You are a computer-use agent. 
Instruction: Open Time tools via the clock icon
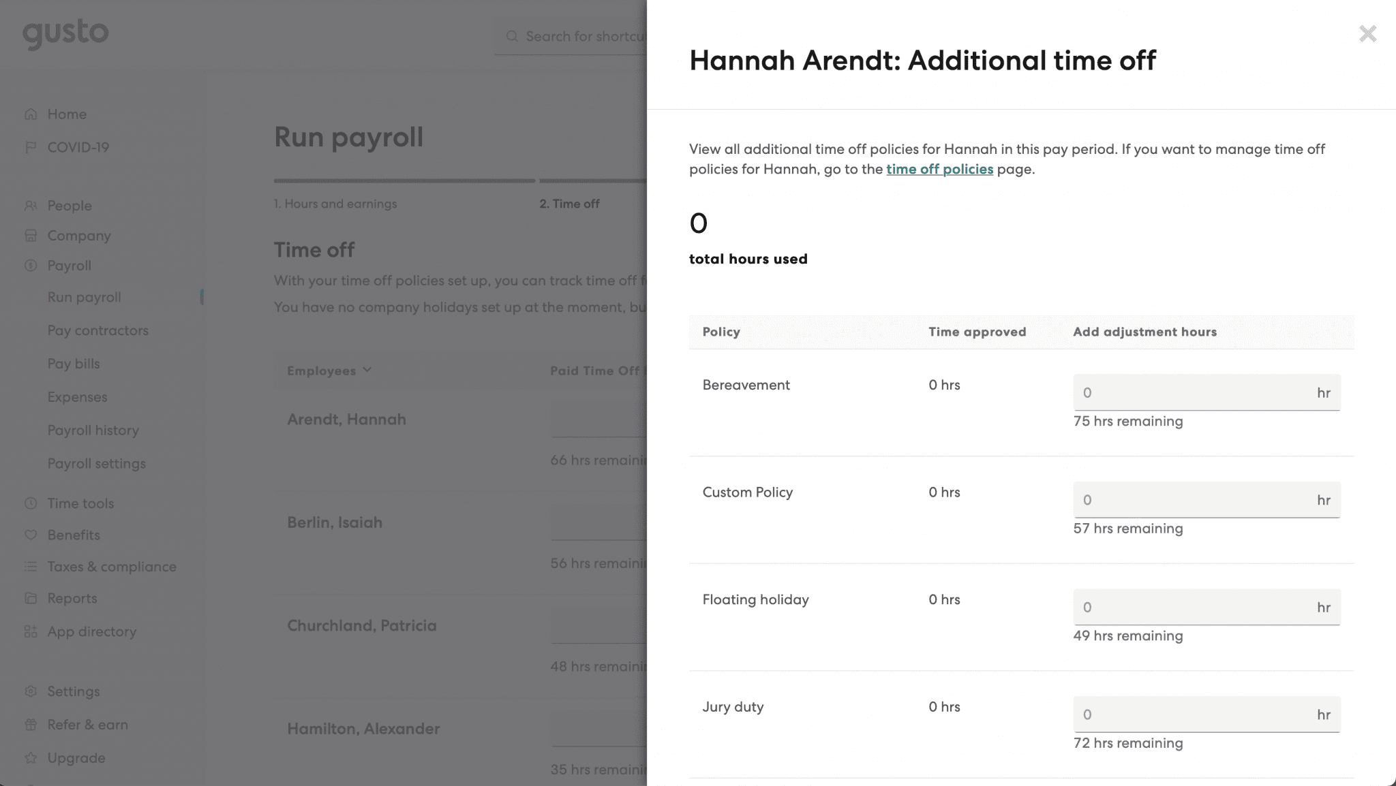tap(31, 503)
